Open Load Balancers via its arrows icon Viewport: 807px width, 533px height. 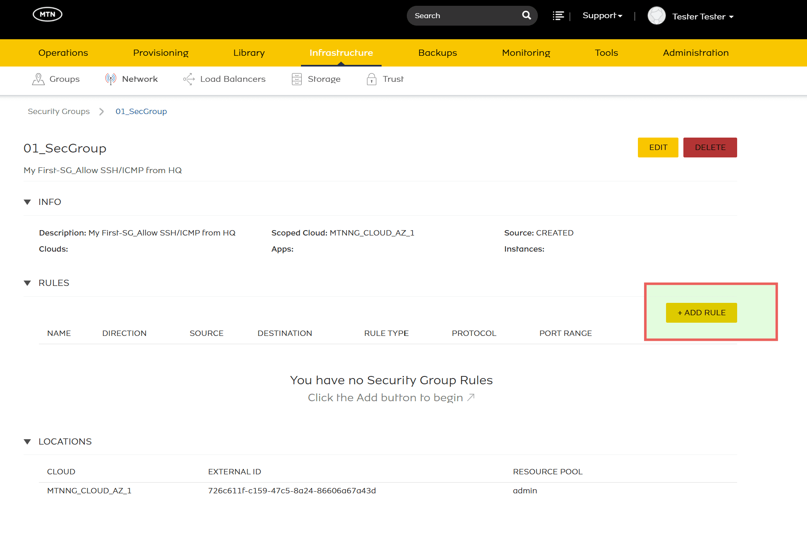tap(189, 79)
